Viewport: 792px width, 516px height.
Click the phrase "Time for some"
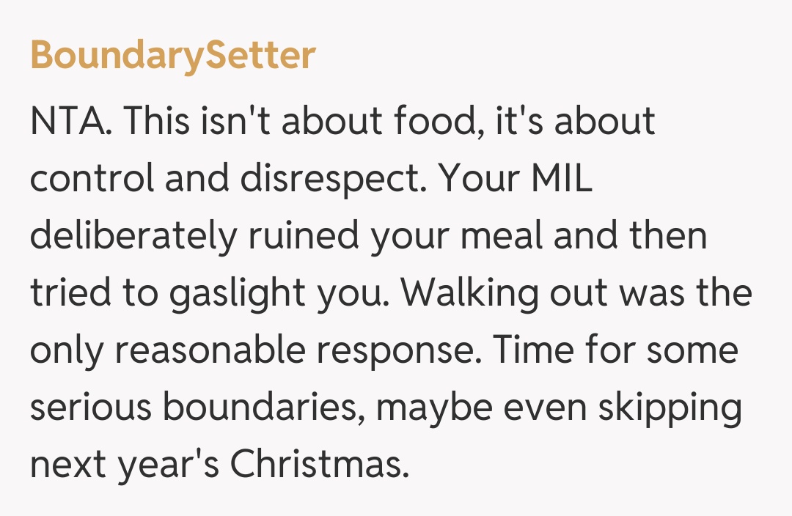[x=615, y=350]
